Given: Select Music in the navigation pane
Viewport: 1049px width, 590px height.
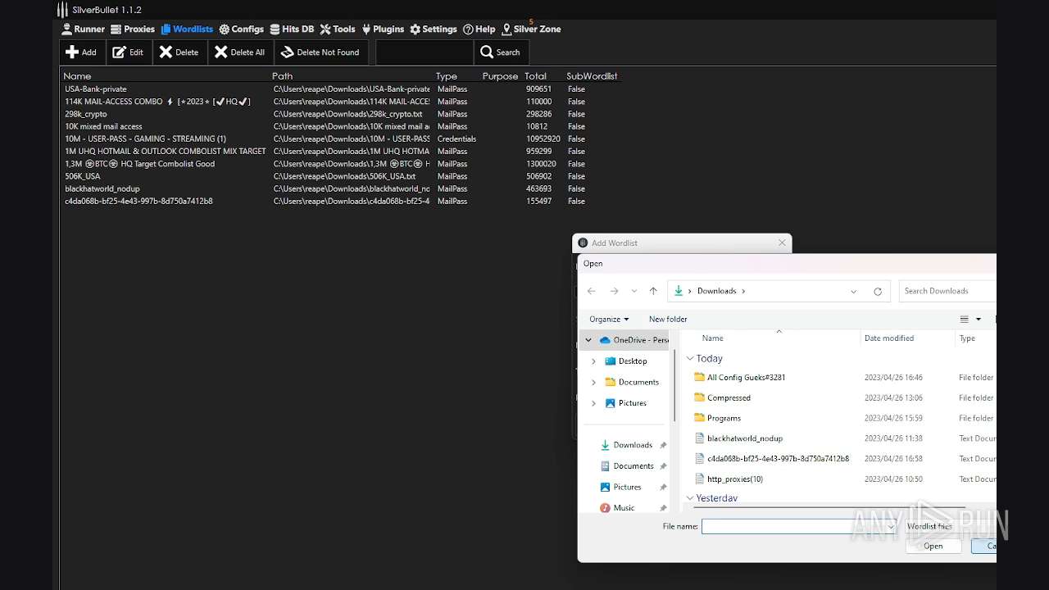Looking at the screenshot, I should click(x=624, y=507).
